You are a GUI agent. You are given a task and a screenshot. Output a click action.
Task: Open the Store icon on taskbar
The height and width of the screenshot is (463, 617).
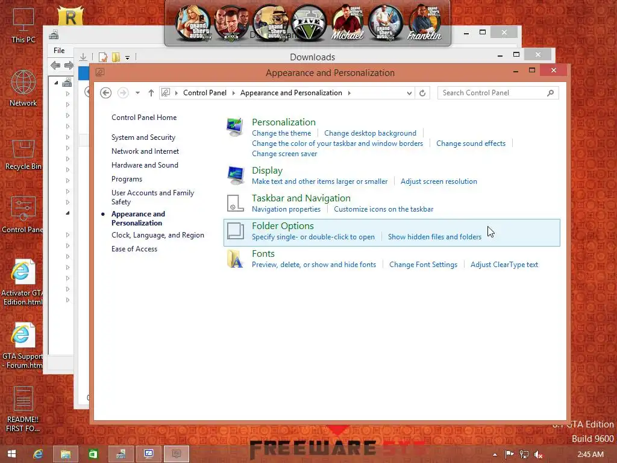[x=93, y=454]
